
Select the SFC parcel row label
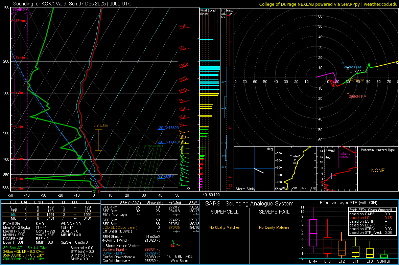pyautogui.click(x=14, y=207)
